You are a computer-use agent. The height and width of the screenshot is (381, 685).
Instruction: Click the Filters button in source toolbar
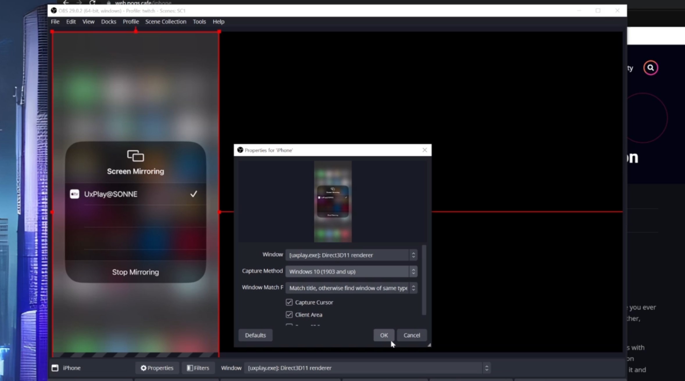(198, 368)
